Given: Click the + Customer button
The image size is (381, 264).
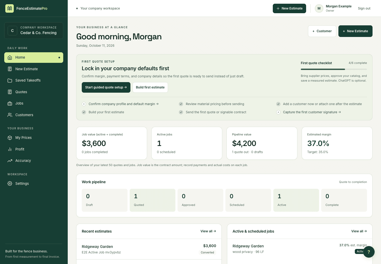Looking at the screenshot, I should coord(322,31).
